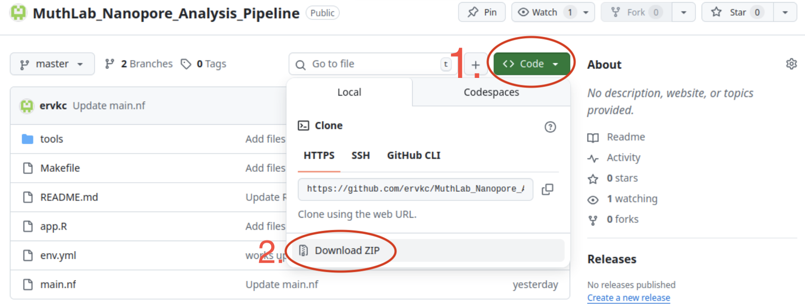This screenshot has height=306, width=805.
Task: Click the file icon next to Makefile
Action: pyautogui.click(x=28, y=168)
